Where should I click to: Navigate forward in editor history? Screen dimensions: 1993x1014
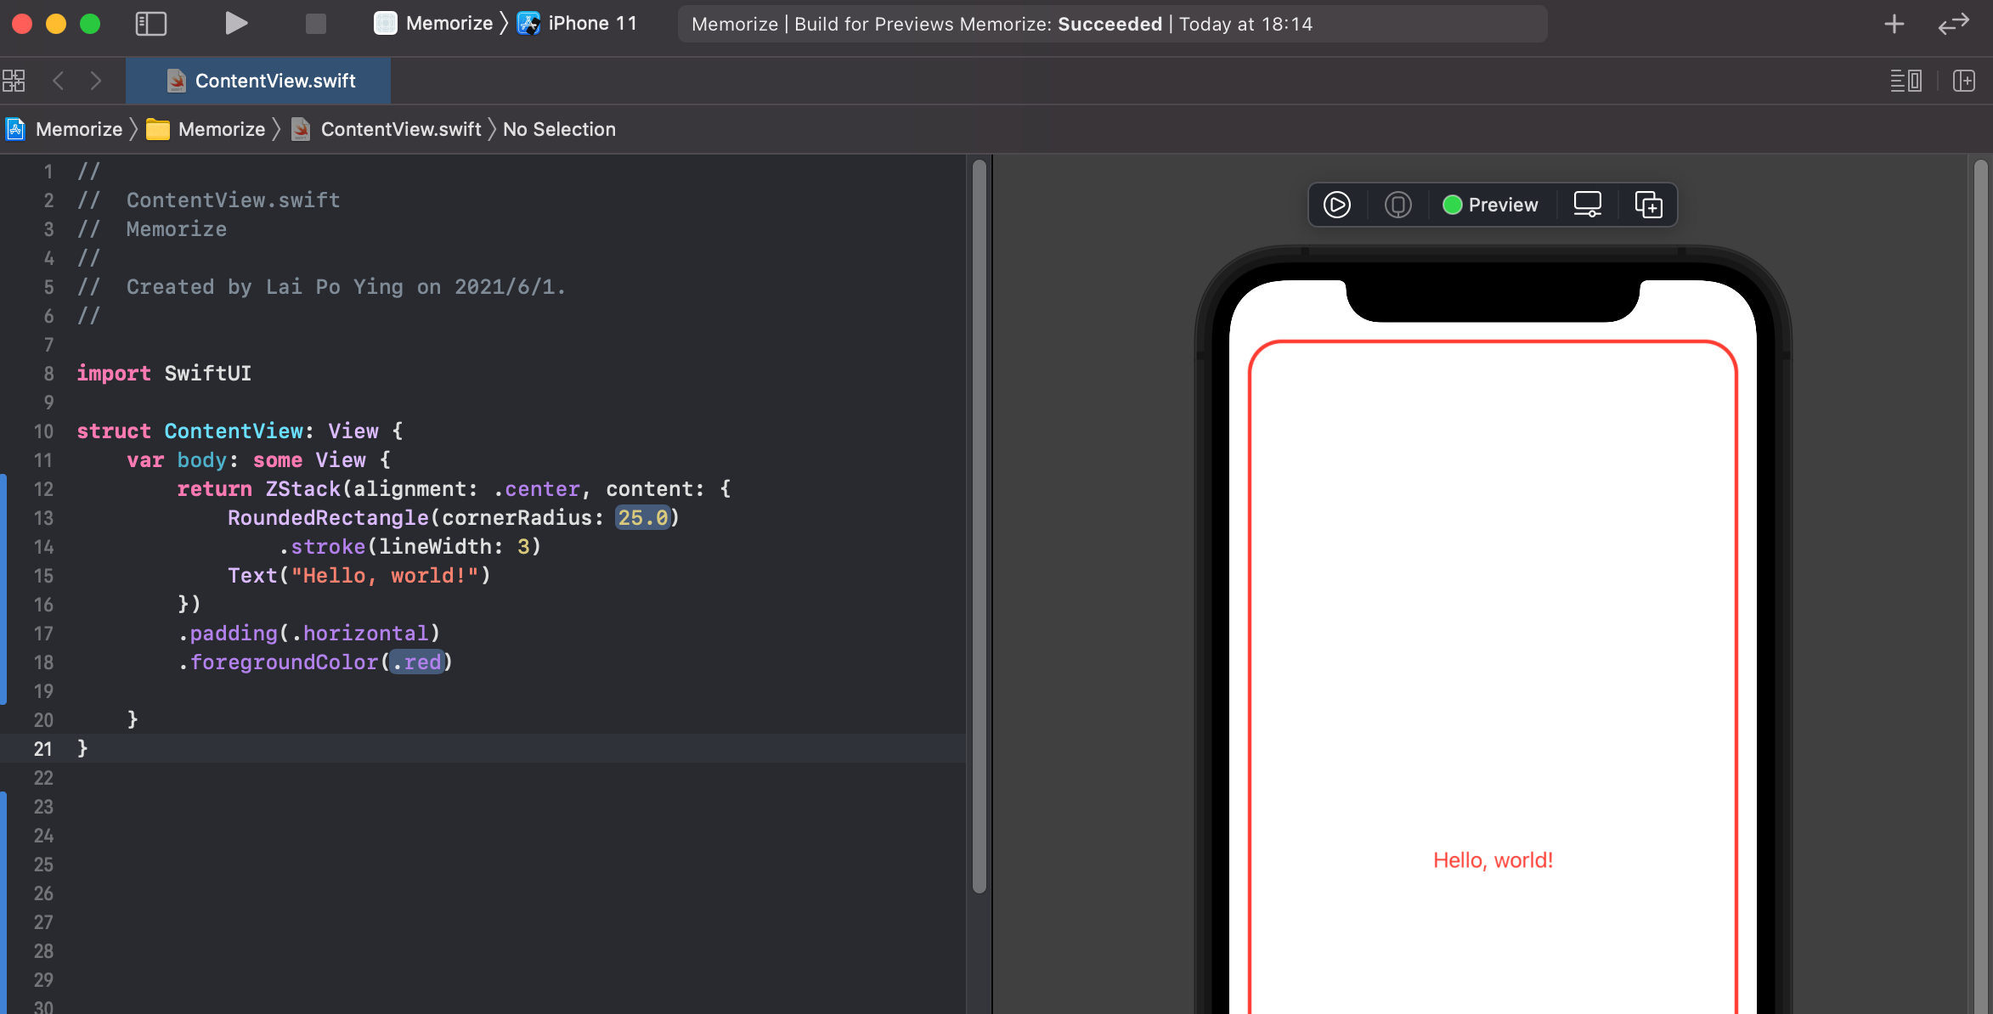95,81
